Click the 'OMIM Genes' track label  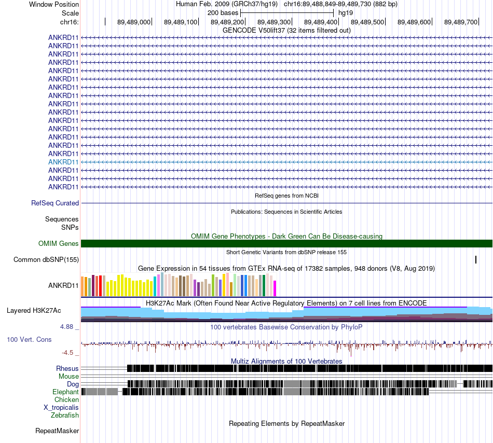59,244
